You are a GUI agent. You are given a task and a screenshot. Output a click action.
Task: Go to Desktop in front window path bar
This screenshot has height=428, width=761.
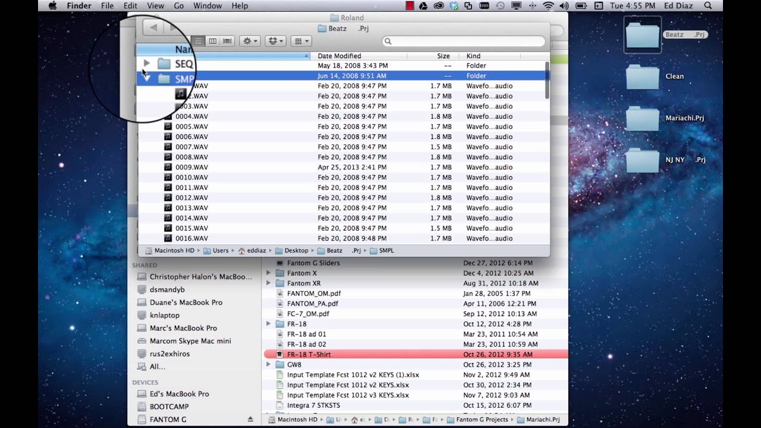pyautogui.click(x=291, y=250)
